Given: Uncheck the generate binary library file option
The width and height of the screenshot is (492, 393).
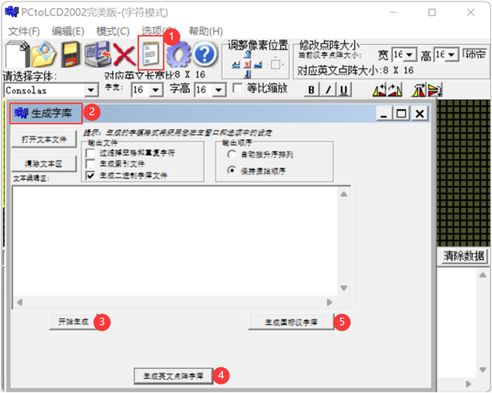Looking at the screenshot, I should [x=90, y=175].
